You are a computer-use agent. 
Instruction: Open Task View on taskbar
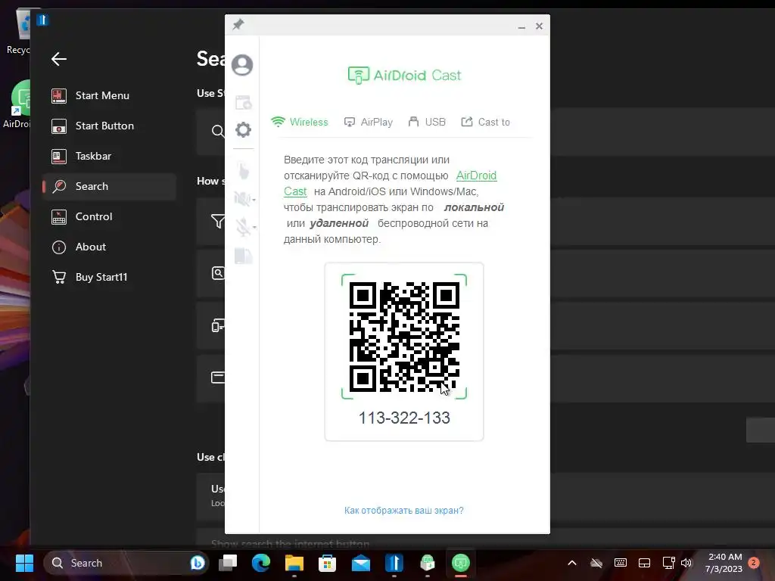[x=228, y=563]
